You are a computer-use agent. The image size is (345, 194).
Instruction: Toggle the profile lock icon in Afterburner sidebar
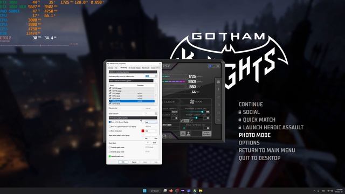(x=218, y=81)
